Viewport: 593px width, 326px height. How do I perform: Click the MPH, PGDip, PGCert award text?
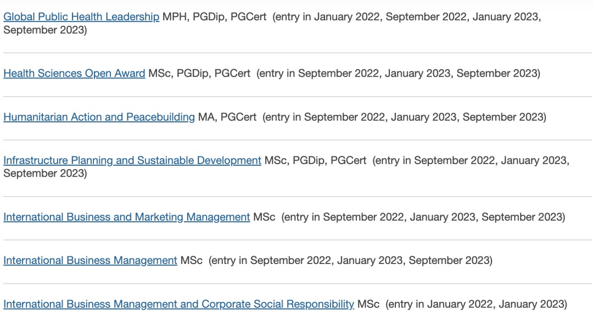(215, 16)
